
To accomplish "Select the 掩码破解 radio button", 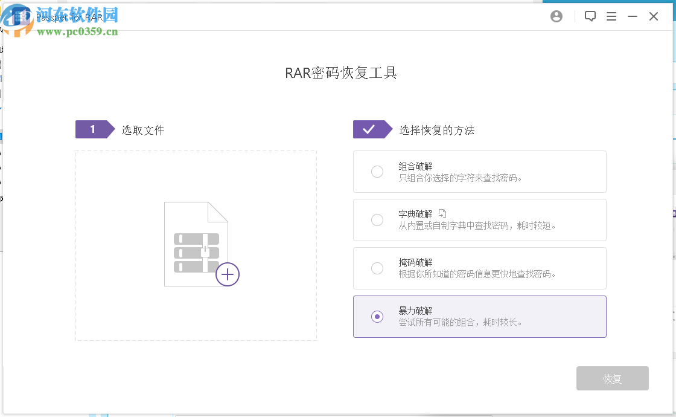I will [x=377, y=268].
